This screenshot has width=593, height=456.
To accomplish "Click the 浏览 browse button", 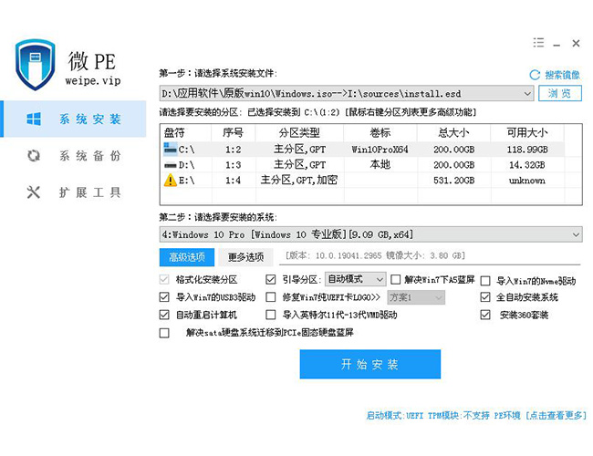I will [560, 94].
